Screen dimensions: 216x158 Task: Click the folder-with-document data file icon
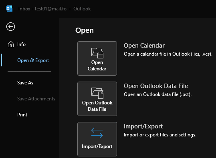pos(97,93)
